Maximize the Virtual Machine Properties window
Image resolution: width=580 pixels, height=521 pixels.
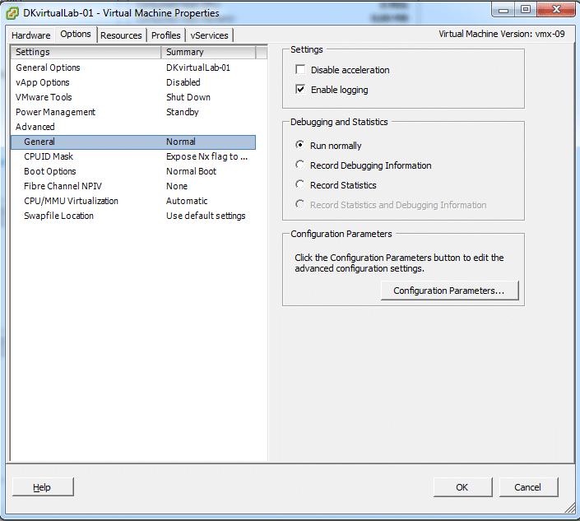tap(526, 10)
